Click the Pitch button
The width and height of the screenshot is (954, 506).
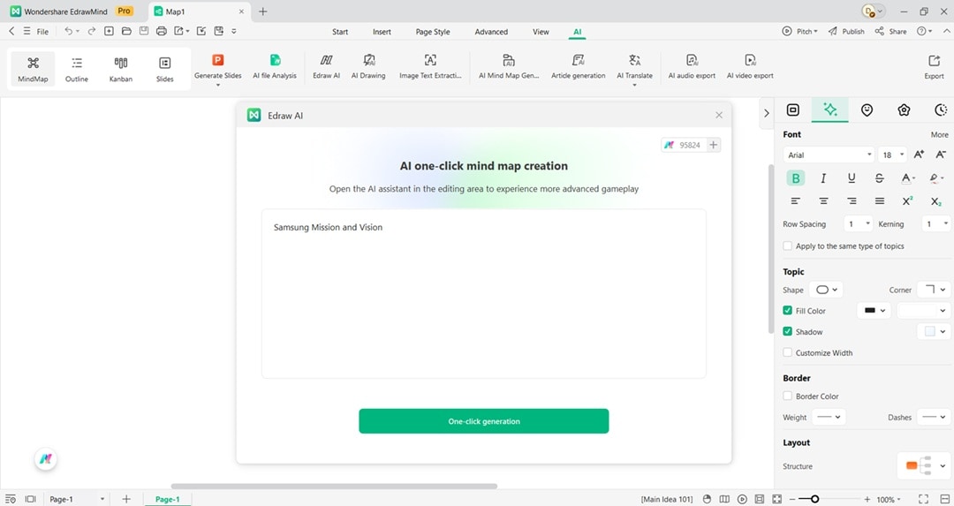(x=800, y=31)
